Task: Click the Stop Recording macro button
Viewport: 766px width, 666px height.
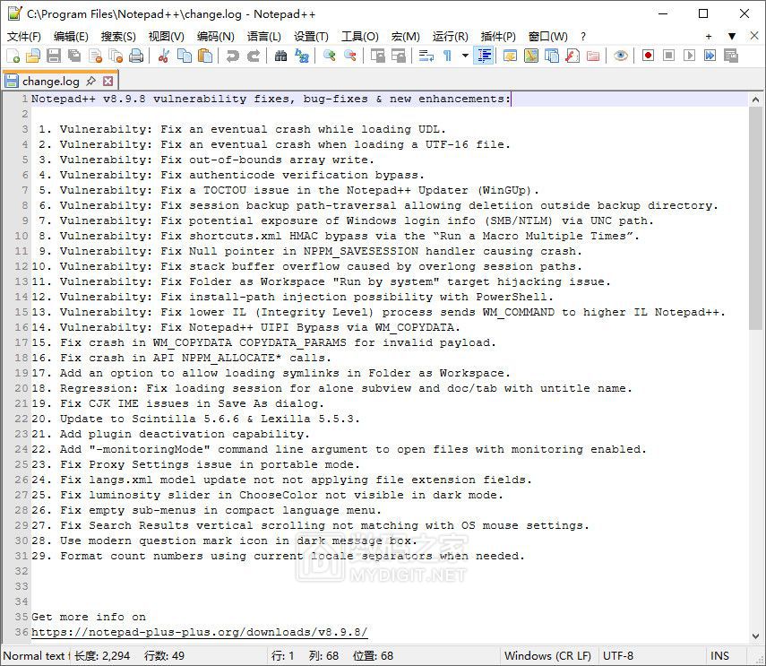Action: click(668, 56)
